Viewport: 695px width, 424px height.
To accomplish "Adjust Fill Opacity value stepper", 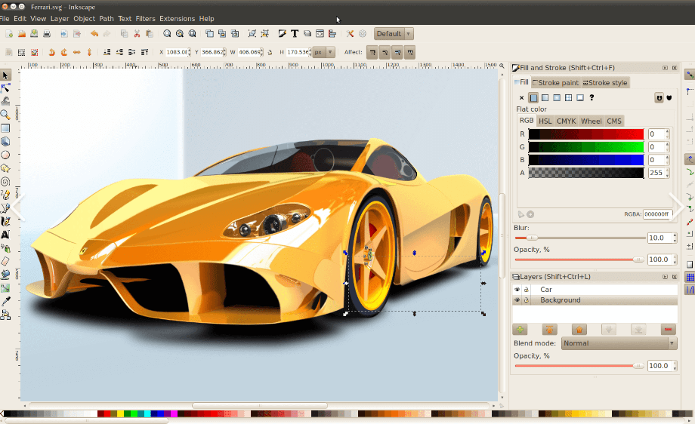I will pos(675,260).
